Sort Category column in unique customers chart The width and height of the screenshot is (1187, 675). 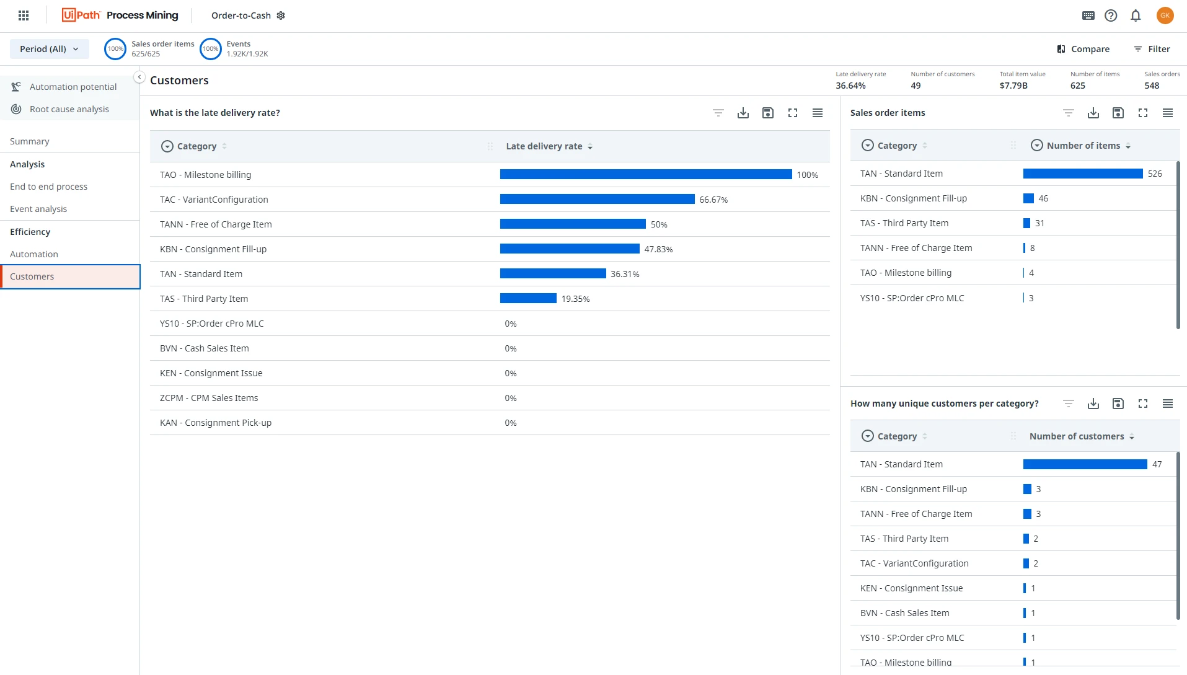pyautogui.click(x=925, y=436)
